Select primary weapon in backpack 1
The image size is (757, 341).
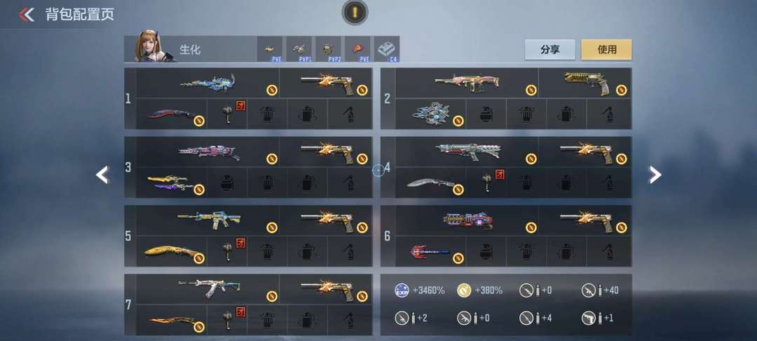(207, 83)
